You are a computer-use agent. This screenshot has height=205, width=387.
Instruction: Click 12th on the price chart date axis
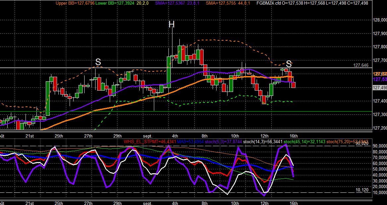click(264, 136)
